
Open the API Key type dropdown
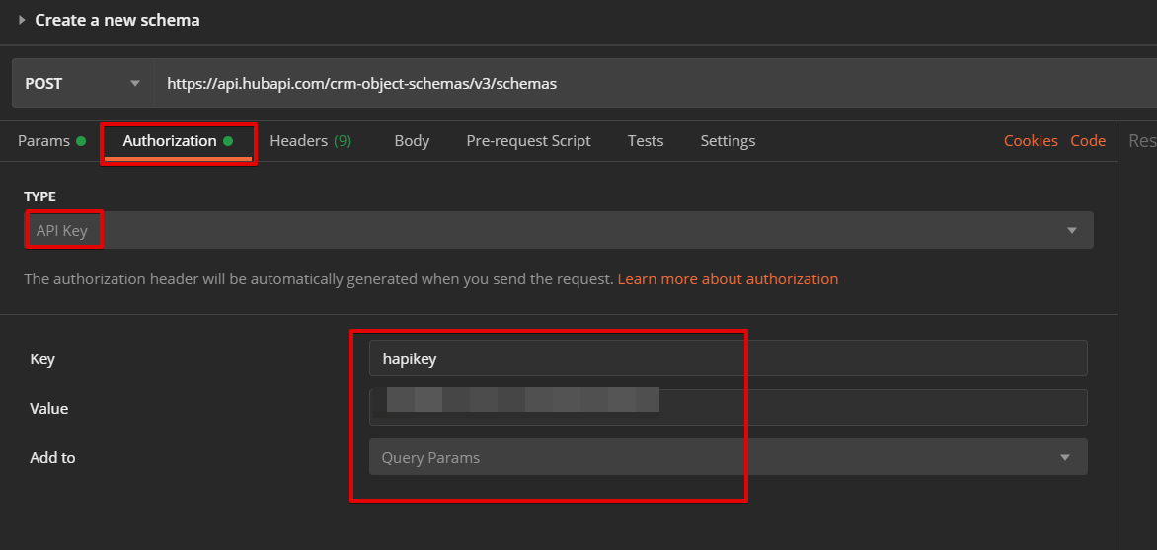(x=553, y=231)
